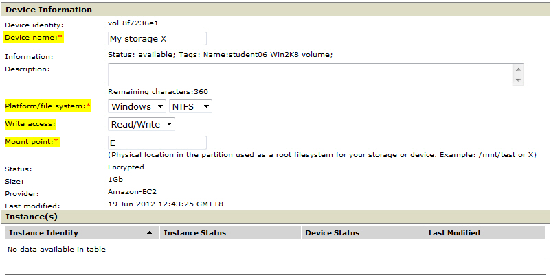Click the Device Status column header
This screenshot has height=275, width=551.
coord(333,233)
